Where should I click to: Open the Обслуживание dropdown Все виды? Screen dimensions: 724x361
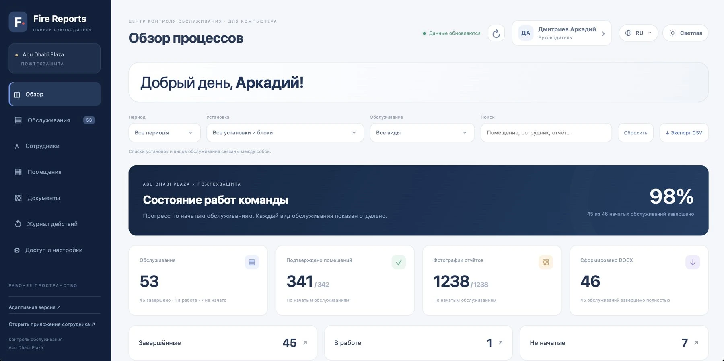click(422, 132)
